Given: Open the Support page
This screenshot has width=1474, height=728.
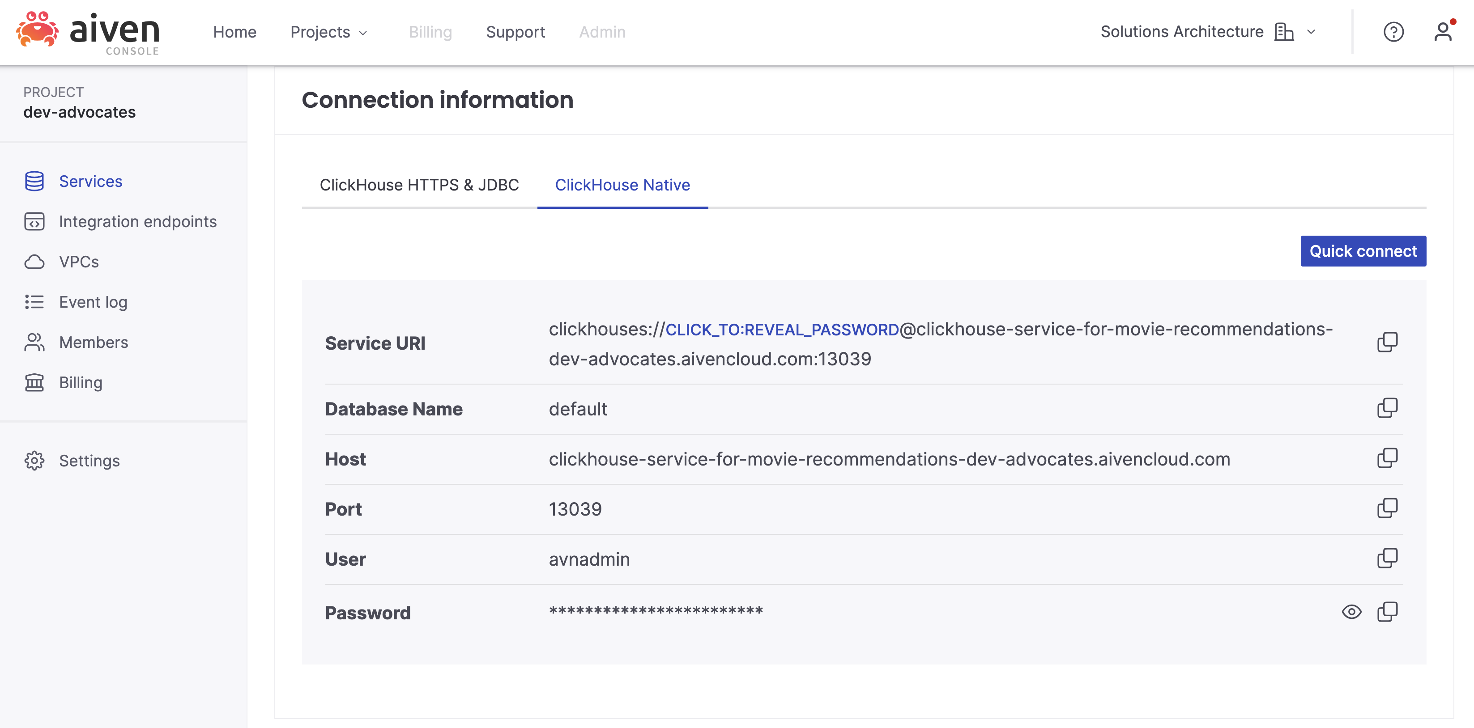Looking at the screenshot, I should pyautogui.click(x=515, y=32).
